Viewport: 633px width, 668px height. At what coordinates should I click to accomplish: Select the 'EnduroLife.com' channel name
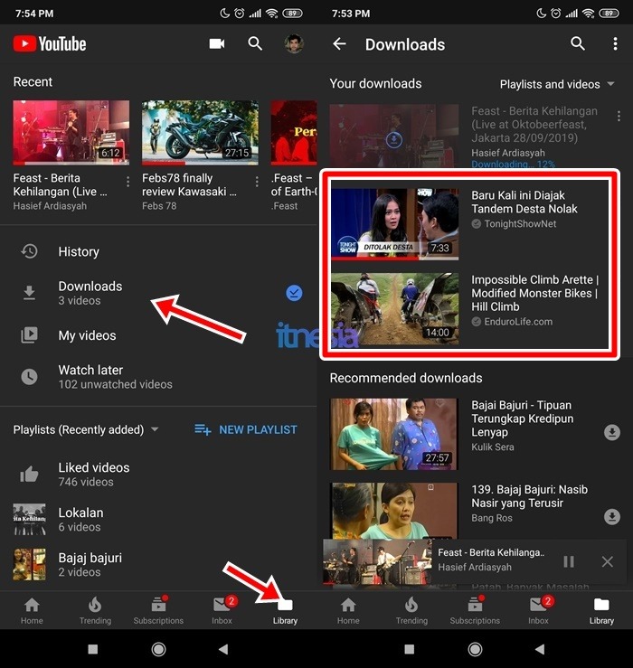click(518, 322)
